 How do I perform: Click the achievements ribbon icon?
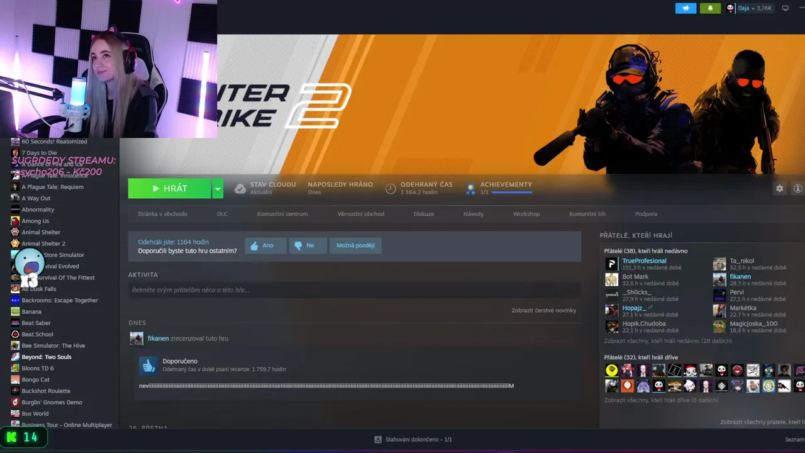pos(470,189)
